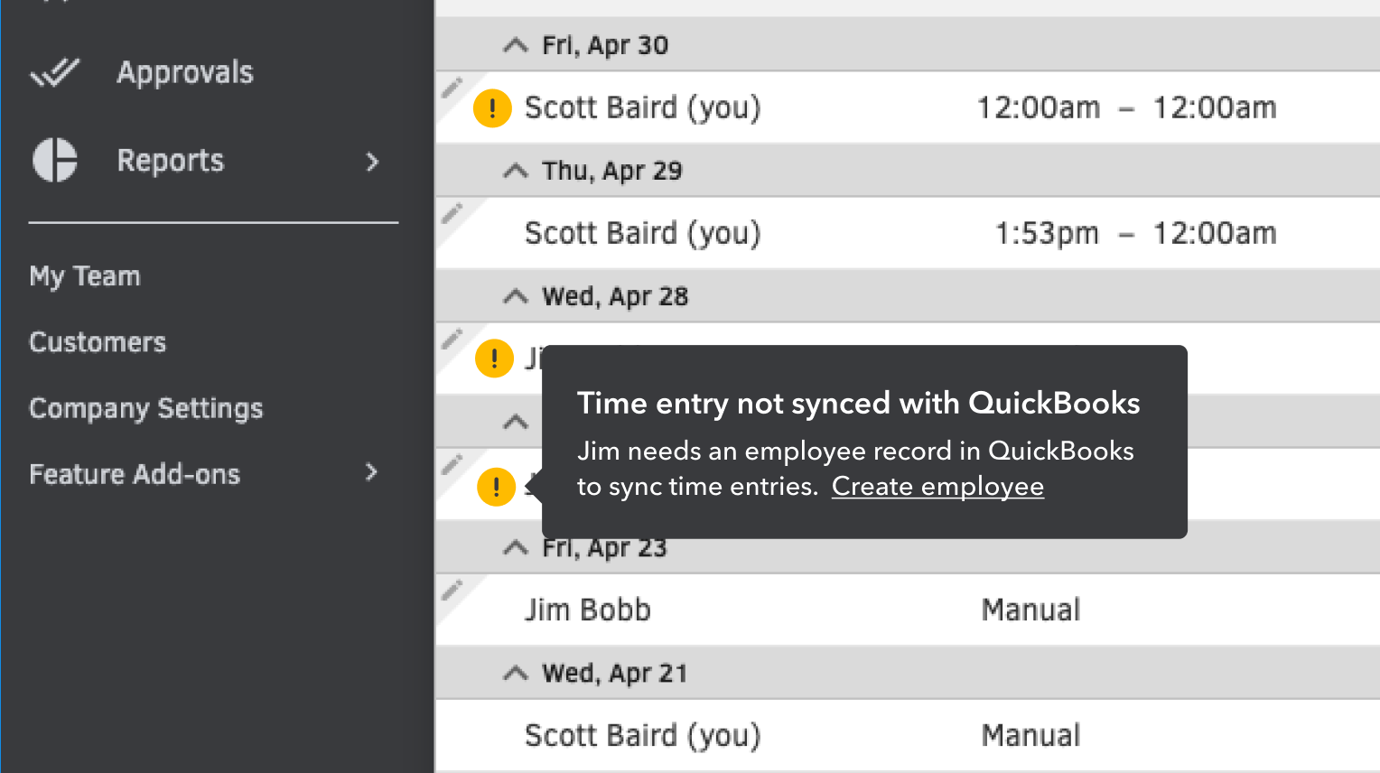This screenshot has height=773, width=1380.
Task: Collapse the Fri, Apr 30 group
Action: [x=516, y=45]
